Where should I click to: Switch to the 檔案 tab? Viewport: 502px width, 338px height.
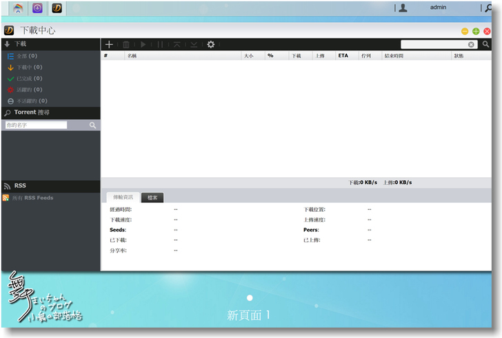152,198
